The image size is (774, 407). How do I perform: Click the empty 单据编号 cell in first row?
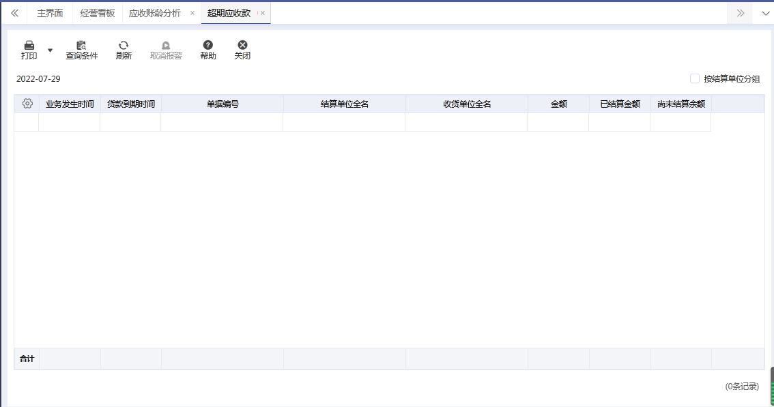[222, 122]
